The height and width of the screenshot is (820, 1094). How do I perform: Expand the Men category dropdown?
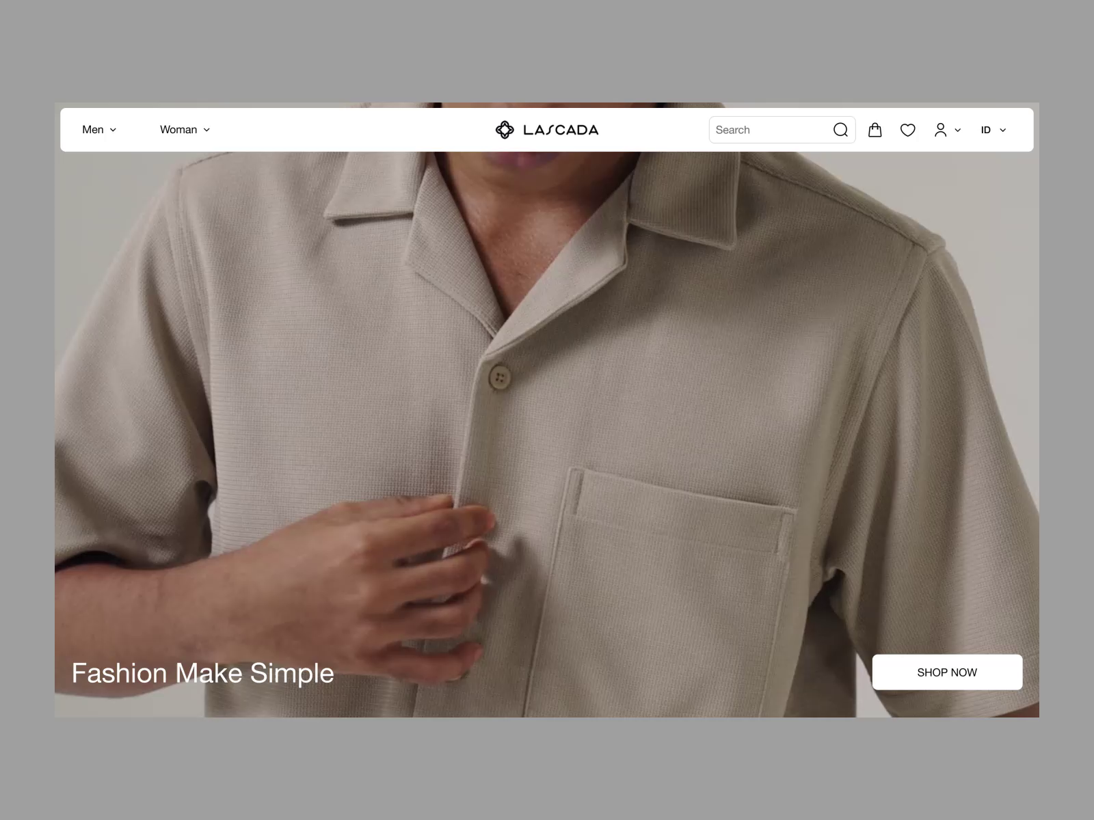click(x=114, y=130)
